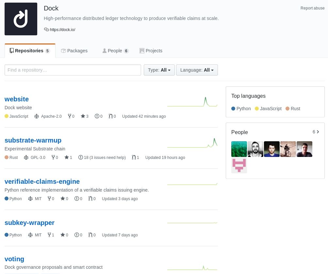Open the Type: All dropdown

pyautogui.click(x=159, y=70)
